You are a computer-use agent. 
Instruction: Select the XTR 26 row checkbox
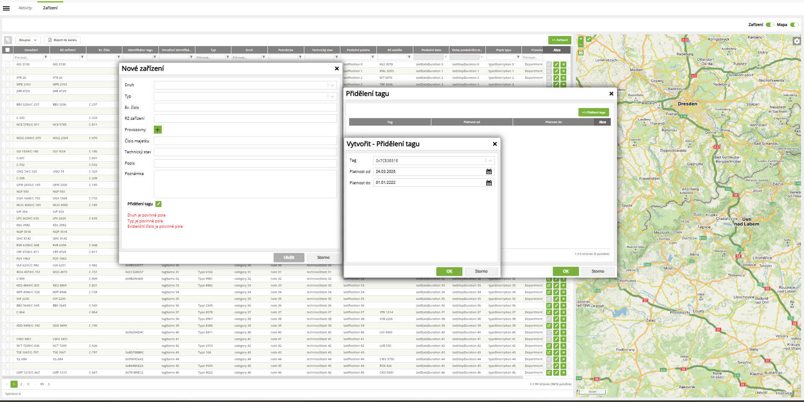[8, 78]
